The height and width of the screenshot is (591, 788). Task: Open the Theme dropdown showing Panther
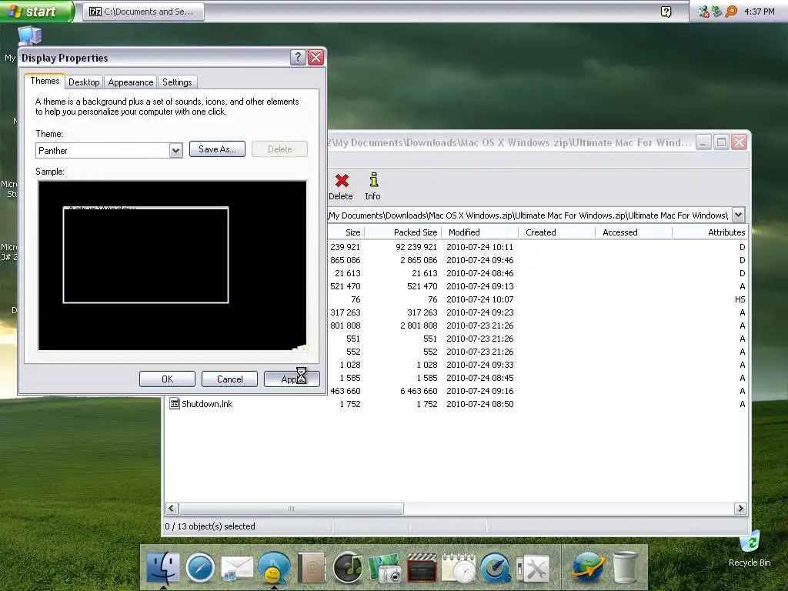click(x=175, y=150)
